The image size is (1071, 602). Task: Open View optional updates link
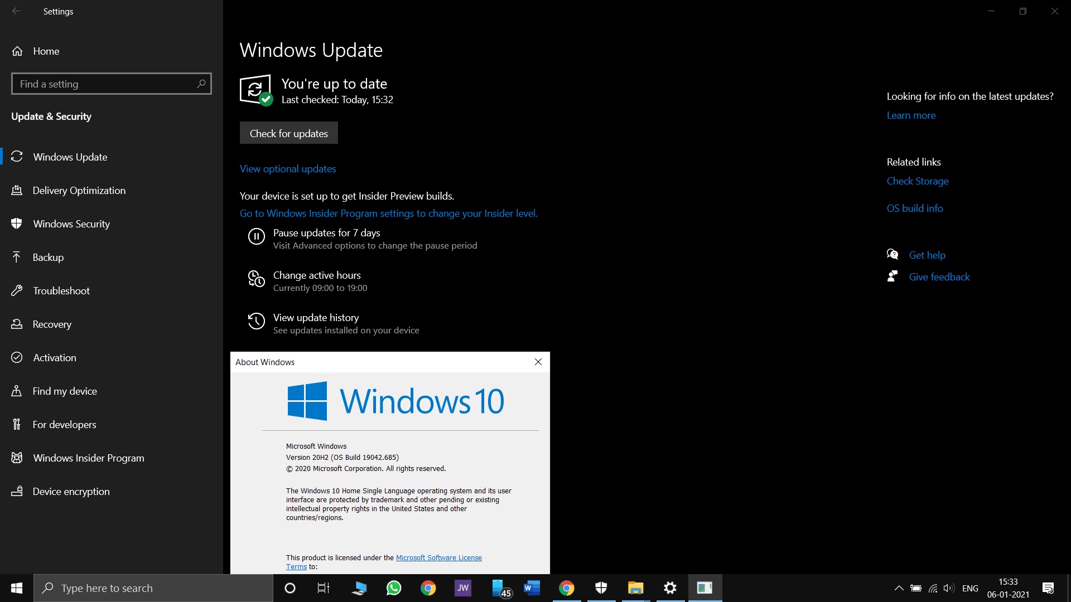pyautogui.click(x=288, y=168)
